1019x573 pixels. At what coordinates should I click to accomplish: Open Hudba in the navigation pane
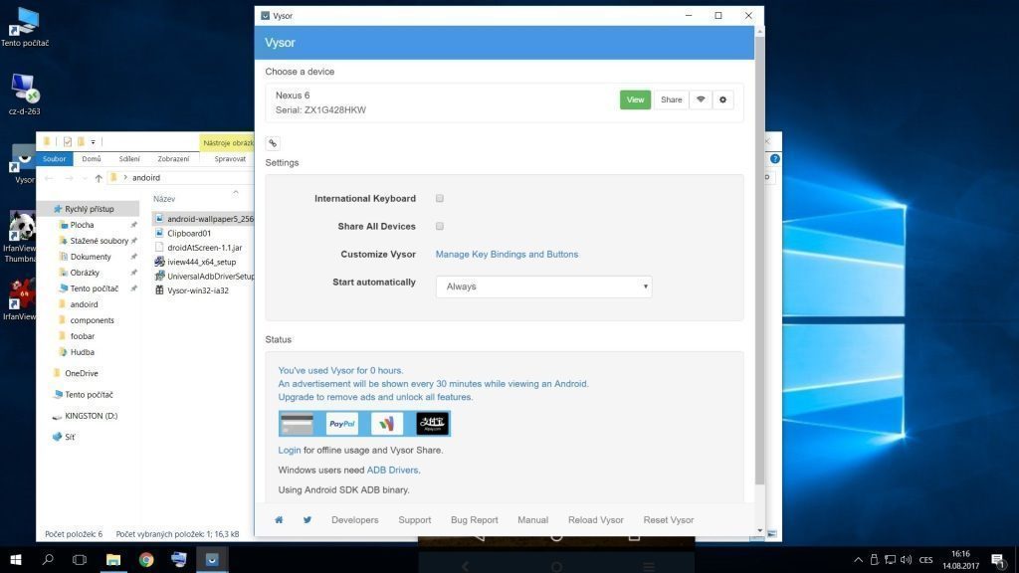point(82,352)
